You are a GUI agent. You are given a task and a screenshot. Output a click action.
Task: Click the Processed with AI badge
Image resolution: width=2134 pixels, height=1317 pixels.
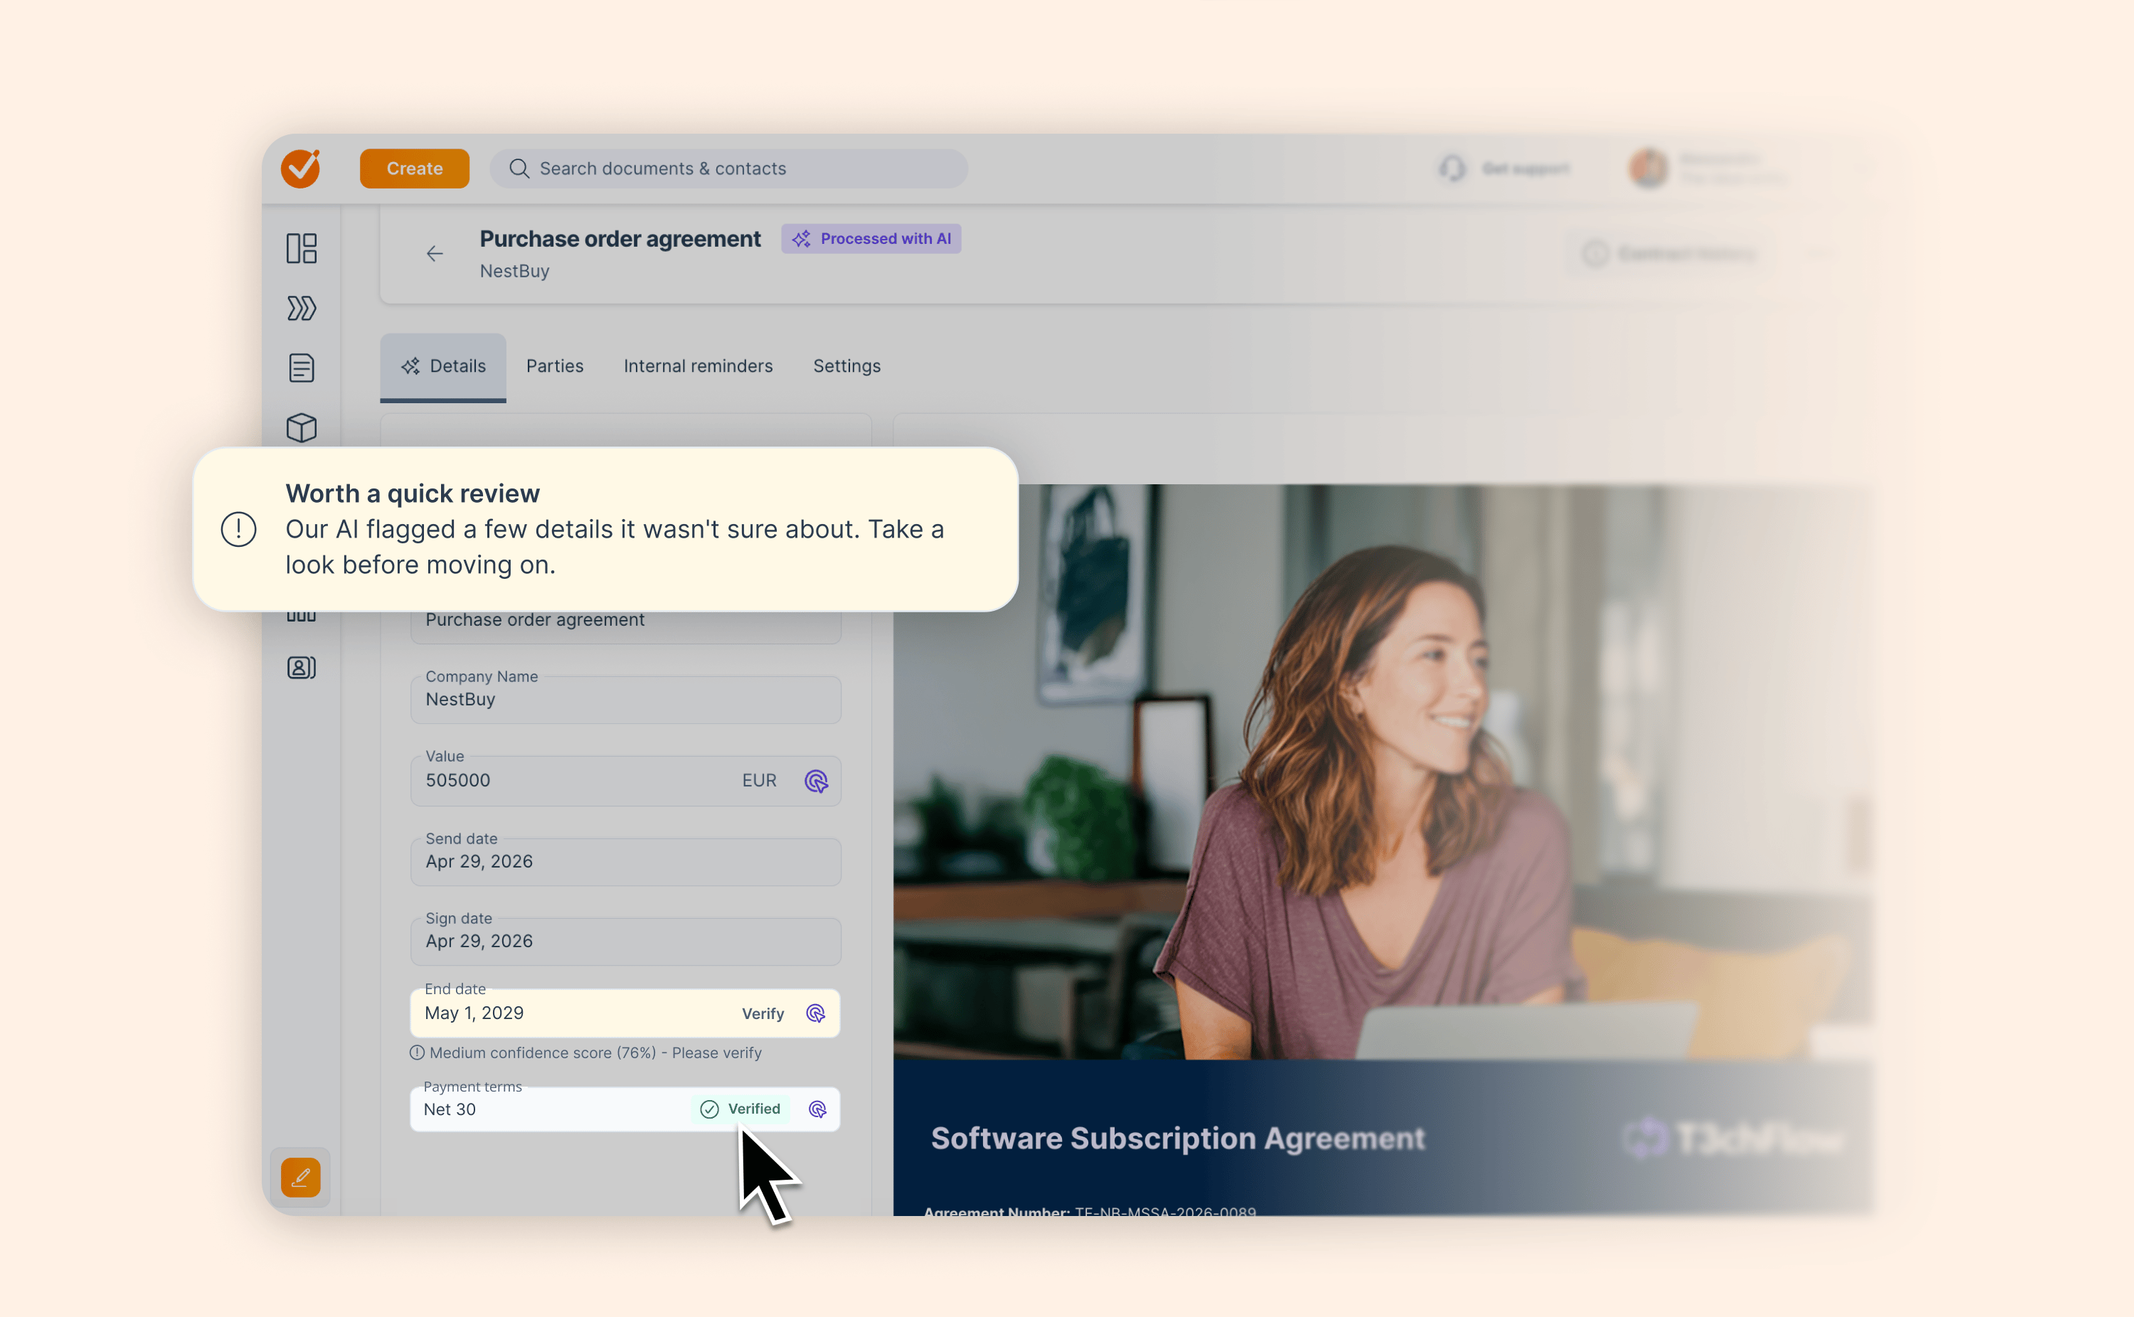871,239
